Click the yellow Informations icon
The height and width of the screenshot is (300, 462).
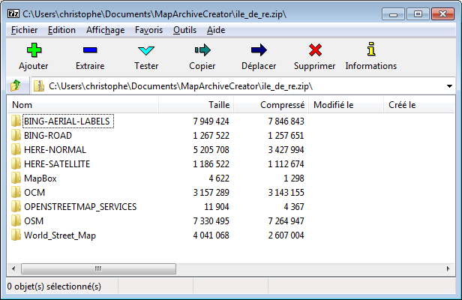click(x=371, y=49)
